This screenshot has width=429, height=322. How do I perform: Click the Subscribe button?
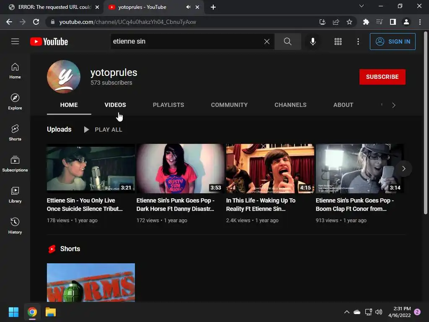[382, 77]
